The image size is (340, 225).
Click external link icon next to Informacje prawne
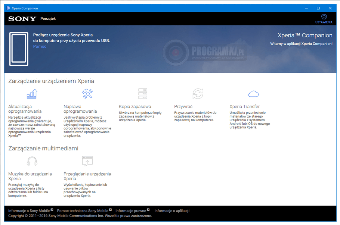tap(148, 210)
